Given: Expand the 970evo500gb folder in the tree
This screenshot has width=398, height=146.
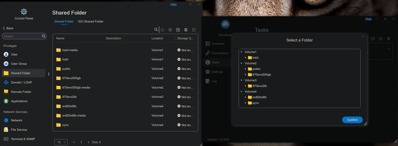Looking at the screenshot, I should (x=246, y=75).
